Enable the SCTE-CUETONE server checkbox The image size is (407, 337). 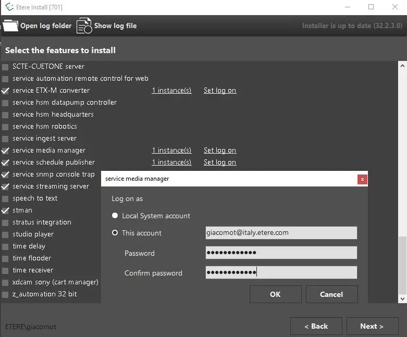click(5, 67)
